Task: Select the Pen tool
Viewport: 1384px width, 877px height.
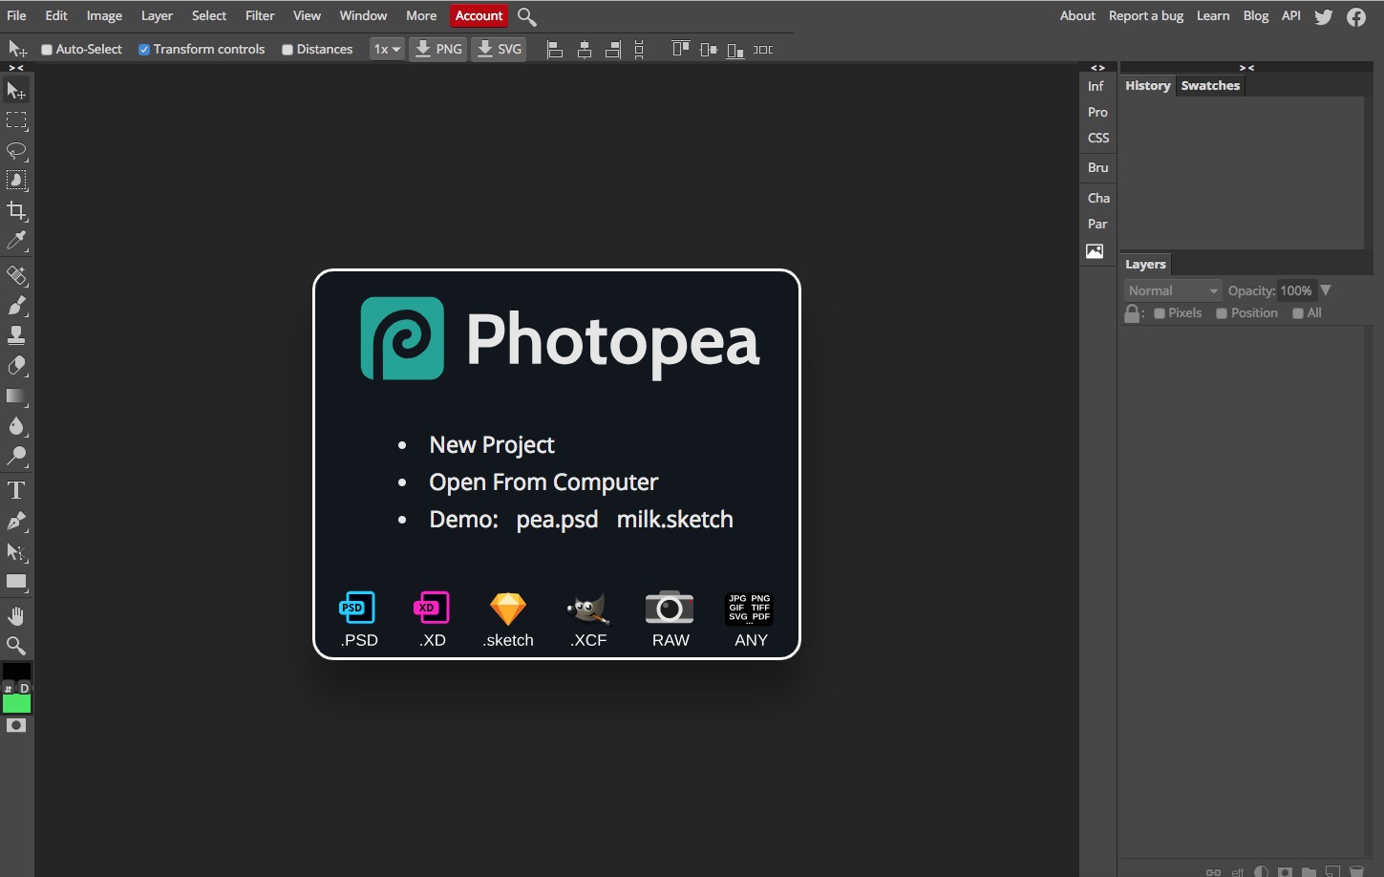Action: pyautogui.click(x=16, y=522)
